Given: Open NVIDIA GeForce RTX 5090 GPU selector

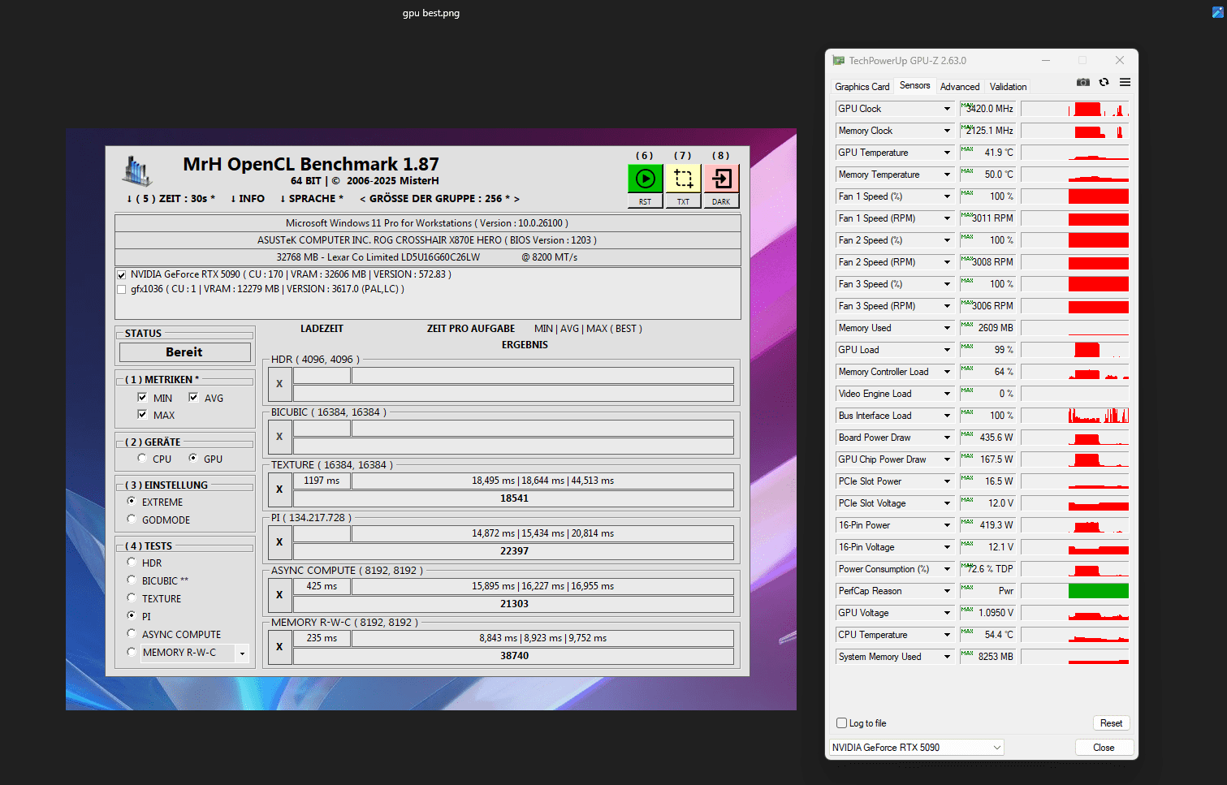Looking at the screenshot, I should tap(917, 748).
